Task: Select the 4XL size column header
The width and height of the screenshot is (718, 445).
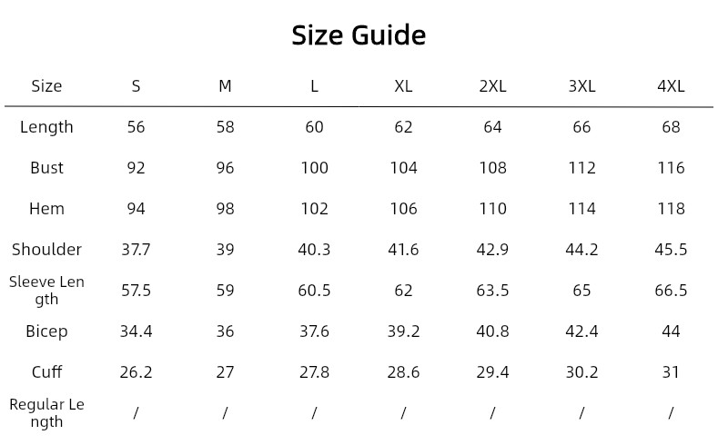Action: (671, 86)
